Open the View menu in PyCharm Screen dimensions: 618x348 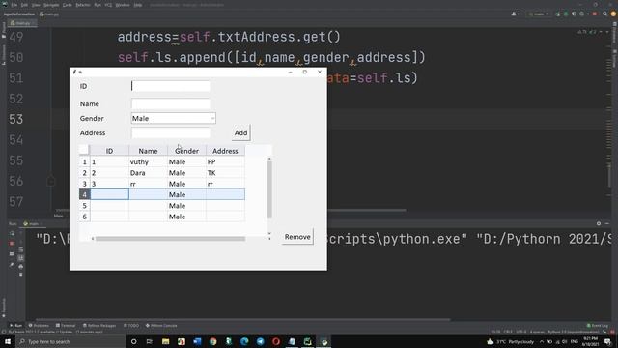point(36,5)
